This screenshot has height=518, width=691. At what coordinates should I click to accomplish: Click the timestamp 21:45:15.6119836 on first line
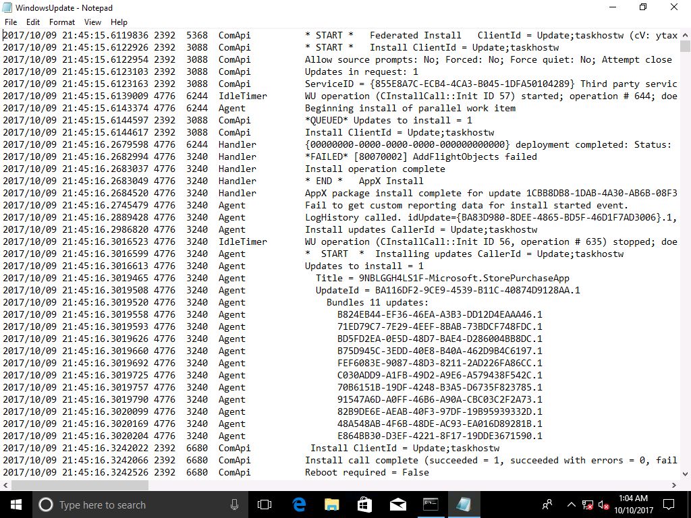tap(105, 35)
